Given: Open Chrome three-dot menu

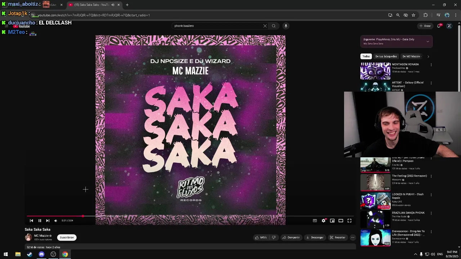Looking at the screenshot, I should click(x=455, y=15).
